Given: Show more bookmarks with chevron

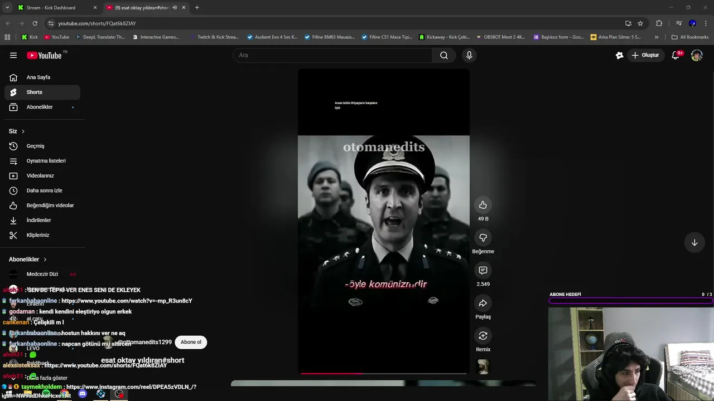Looking at the screenshot, I should [x=657, y=37].
